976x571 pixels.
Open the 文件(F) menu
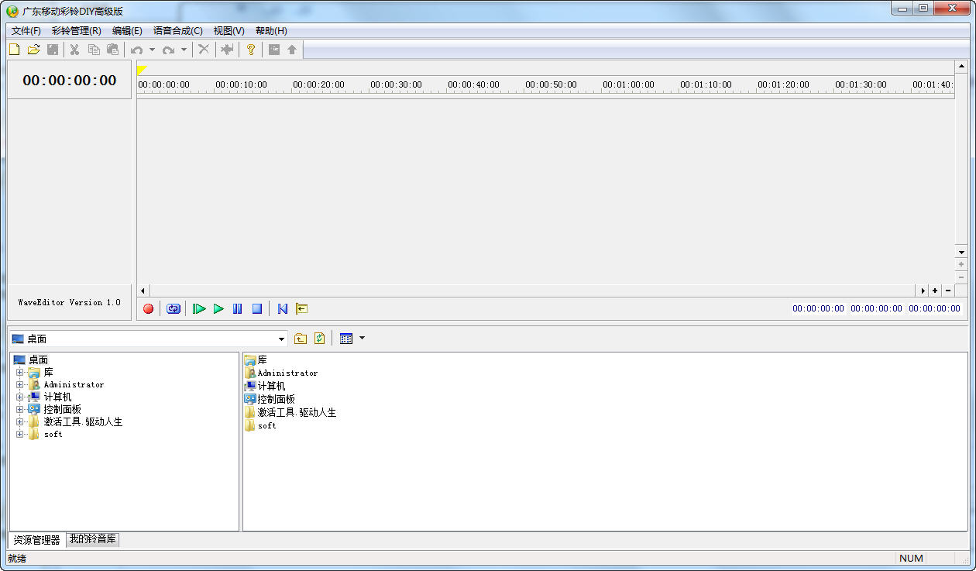(26, 31)
